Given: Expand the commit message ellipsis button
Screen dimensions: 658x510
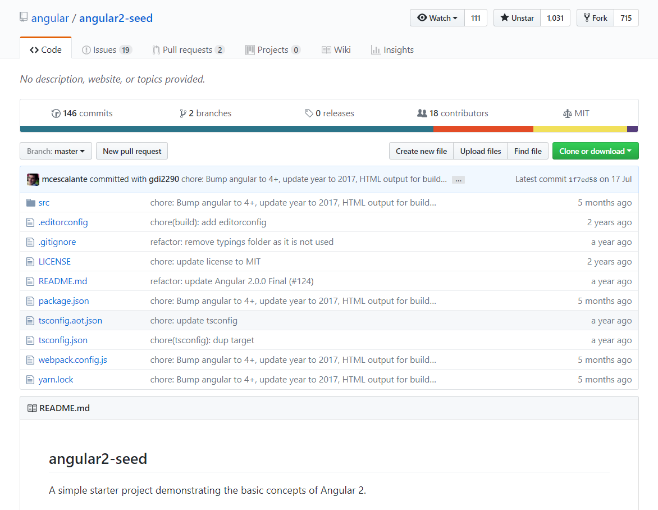Looking at the screenshot, I should click(x=458, y=180).
